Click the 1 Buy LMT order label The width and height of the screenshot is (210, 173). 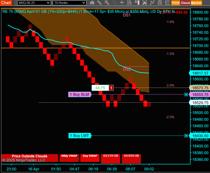80,136
